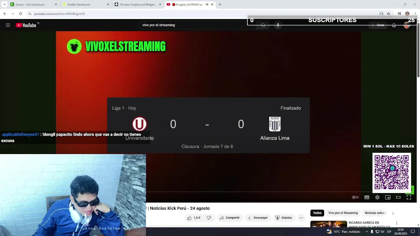View site information icon in address bar
Image resolution: width=420 pixels, height=236 pixels.
[30, 14]
